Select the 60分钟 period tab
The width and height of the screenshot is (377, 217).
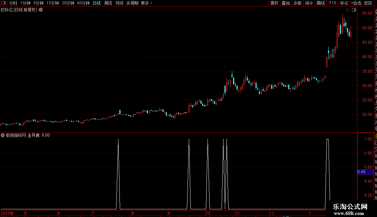83,3
